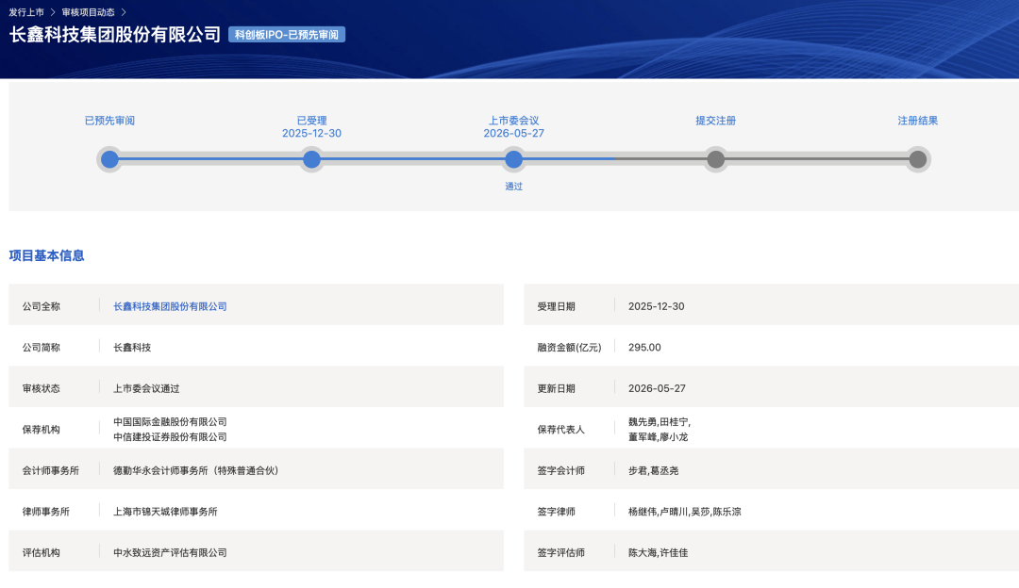The image size is (1019, 588).
Task: Click the 已受理 stage label
Action: click(x=312, y=121)
